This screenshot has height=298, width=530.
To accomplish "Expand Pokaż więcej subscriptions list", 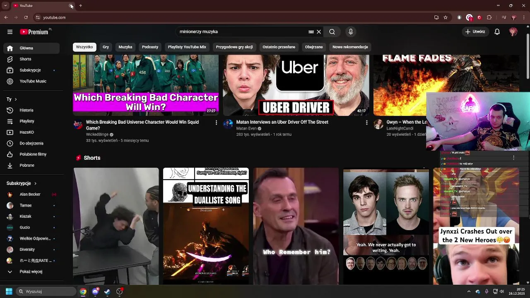I will click(31, 272).
